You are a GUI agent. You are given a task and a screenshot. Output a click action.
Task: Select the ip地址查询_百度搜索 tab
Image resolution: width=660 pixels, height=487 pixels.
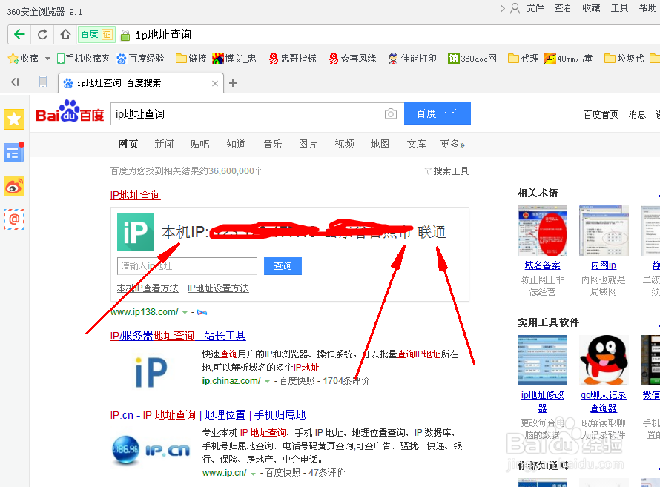click(x=141, y=83)
